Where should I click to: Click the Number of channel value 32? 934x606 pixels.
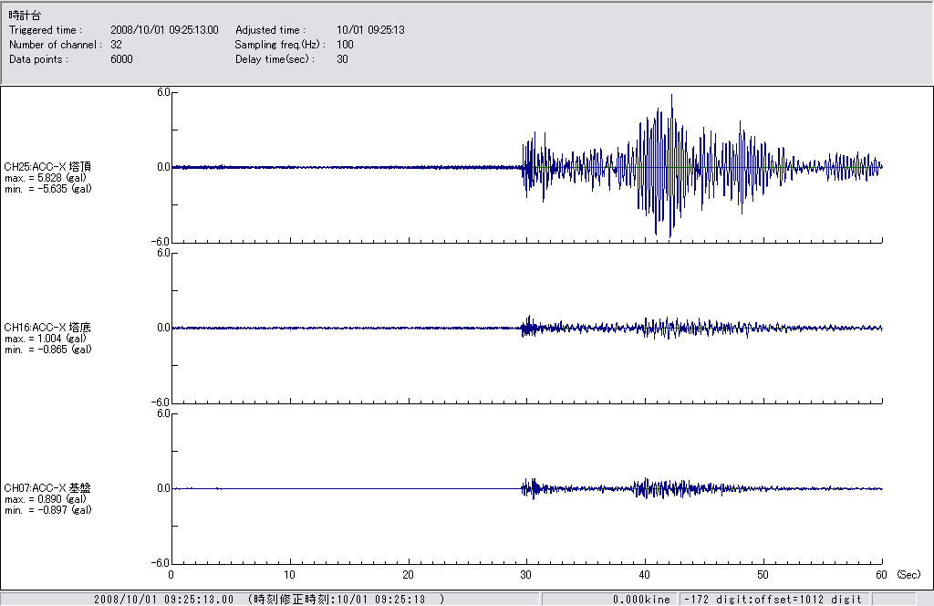click(x=116, y=45)
